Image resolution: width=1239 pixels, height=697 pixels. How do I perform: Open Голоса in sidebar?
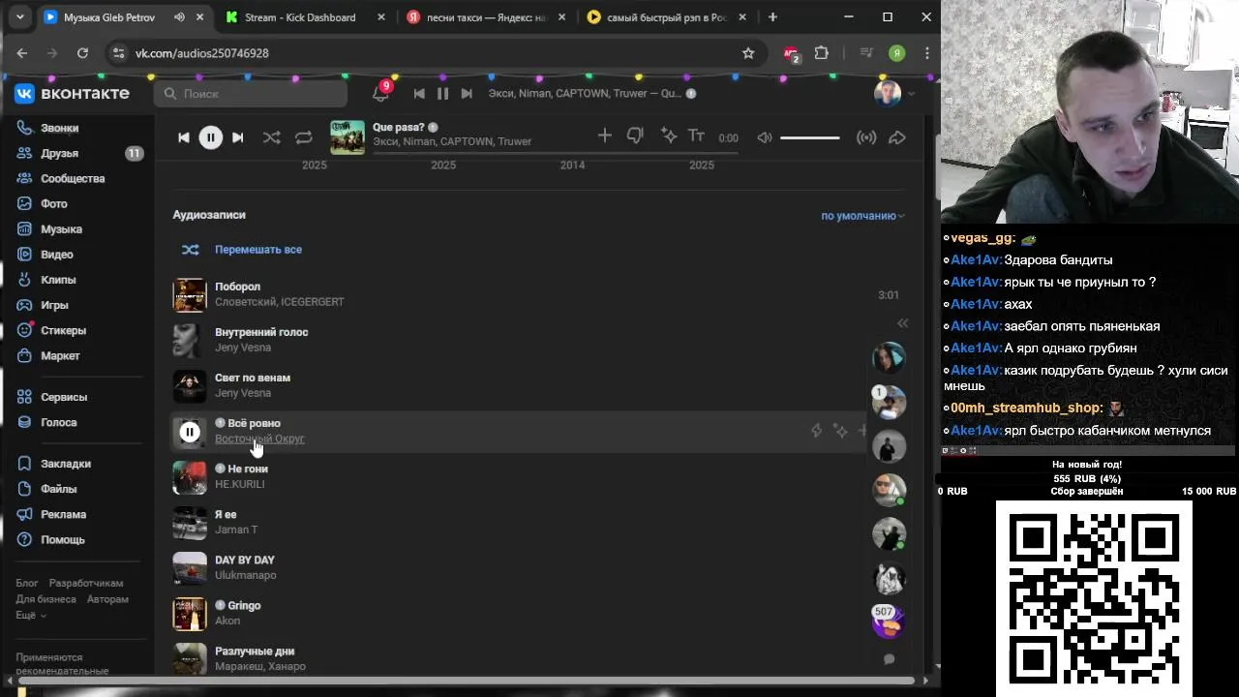(58, 422)
